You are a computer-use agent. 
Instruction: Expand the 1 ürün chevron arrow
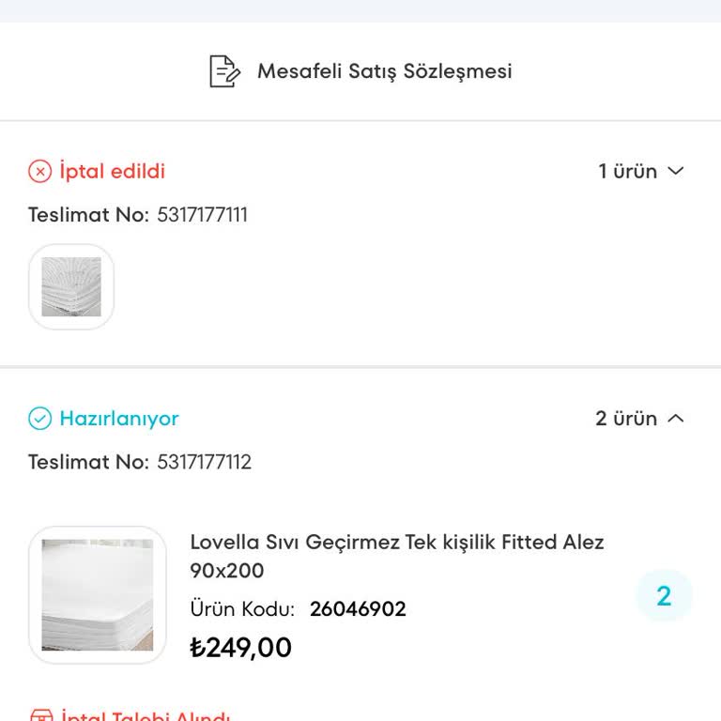point(675,171)
